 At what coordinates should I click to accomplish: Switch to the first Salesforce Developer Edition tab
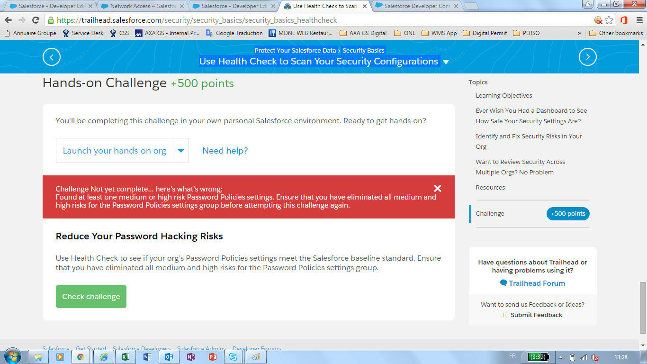tap(50, 6)
